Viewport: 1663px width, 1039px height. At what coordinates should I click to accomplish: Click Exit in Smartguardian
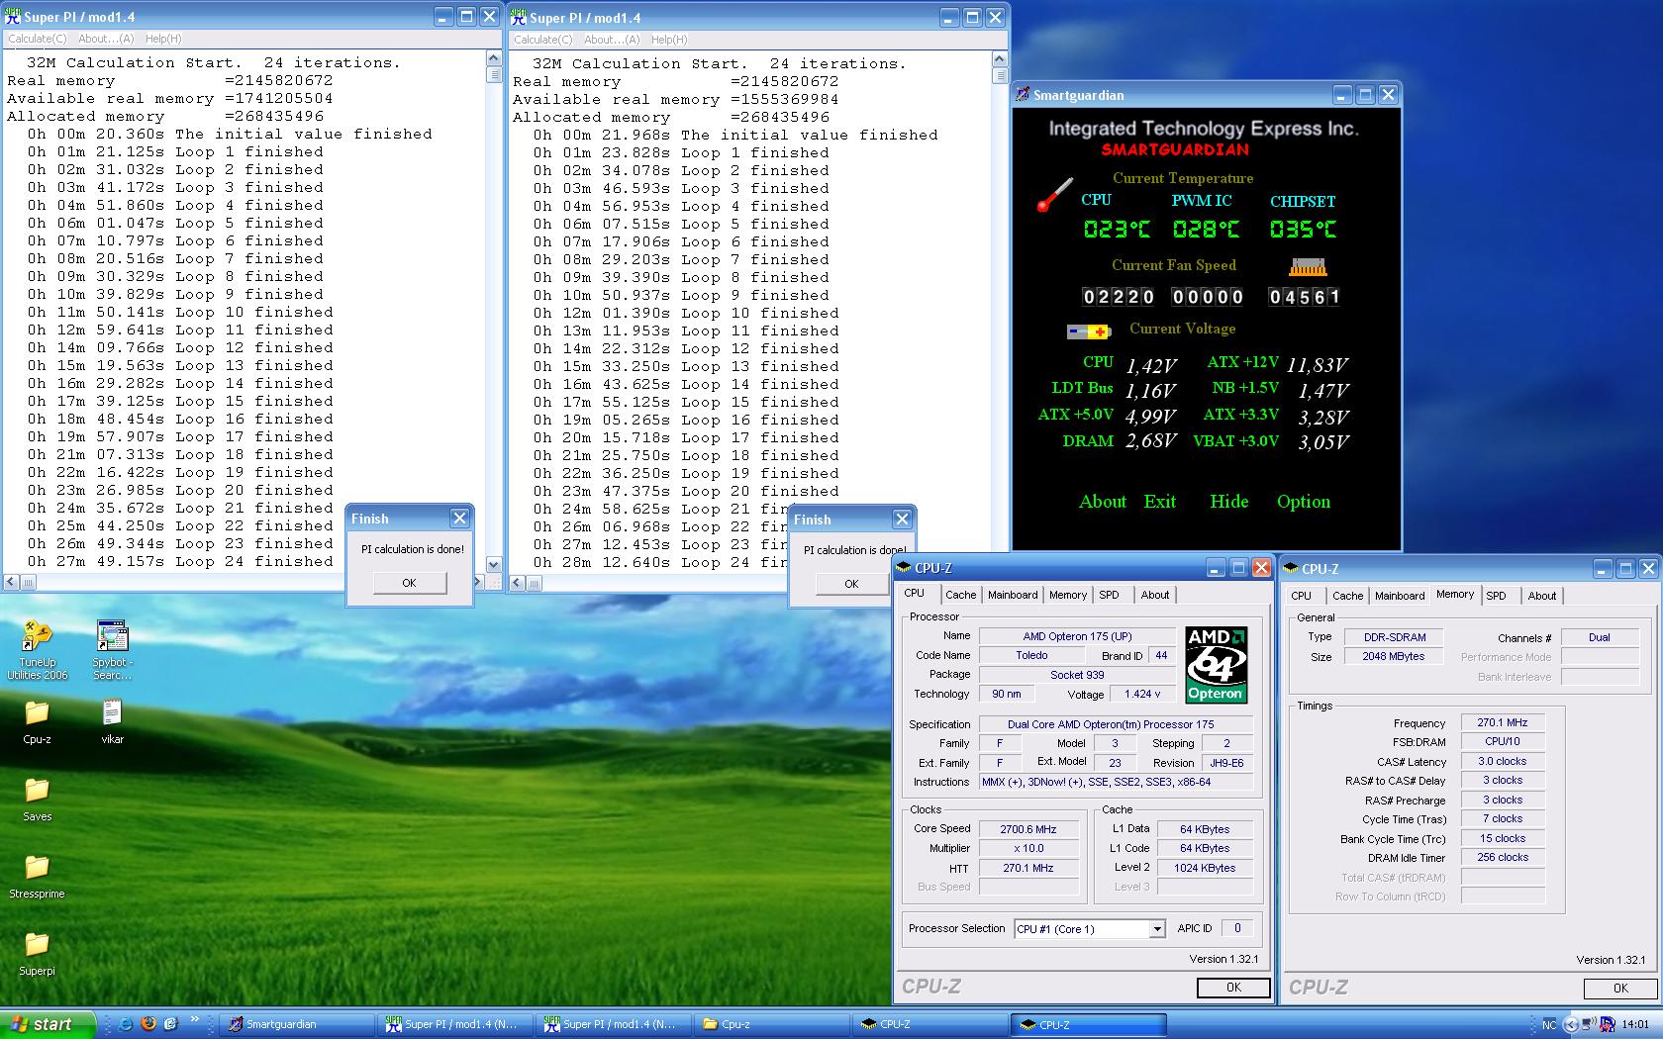pos(1160,502)
